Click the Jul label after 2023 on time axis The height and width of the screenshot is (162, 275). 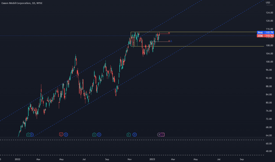coord(219,159)
